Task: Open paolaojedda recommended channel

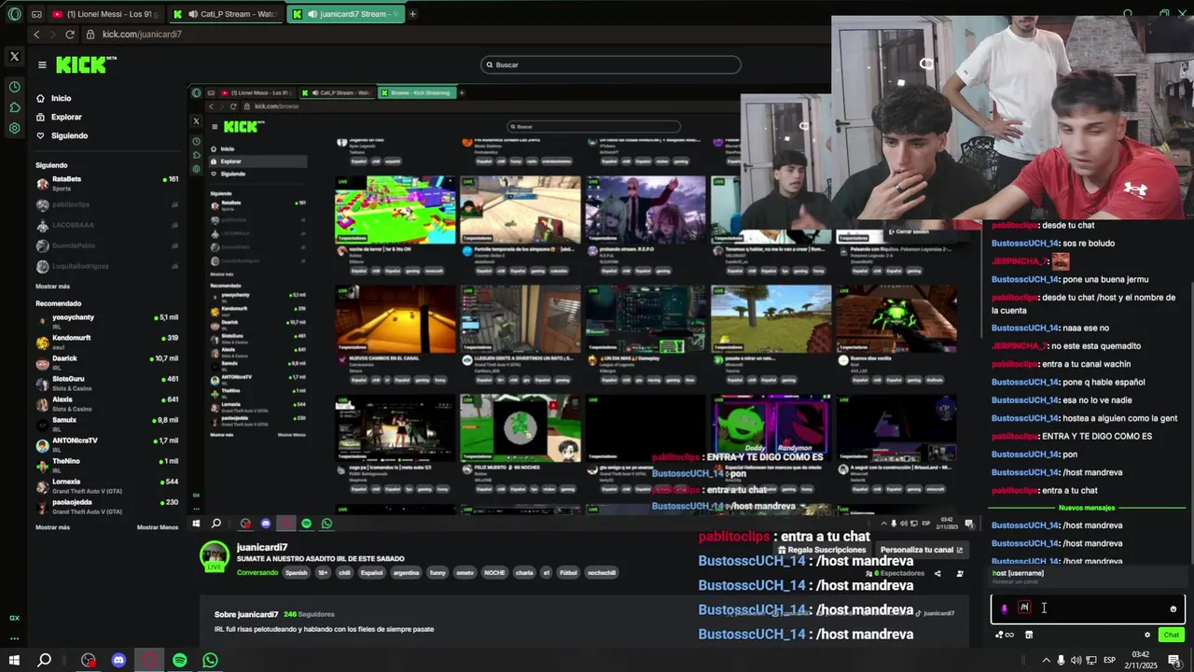Action: tap(107, 506)
